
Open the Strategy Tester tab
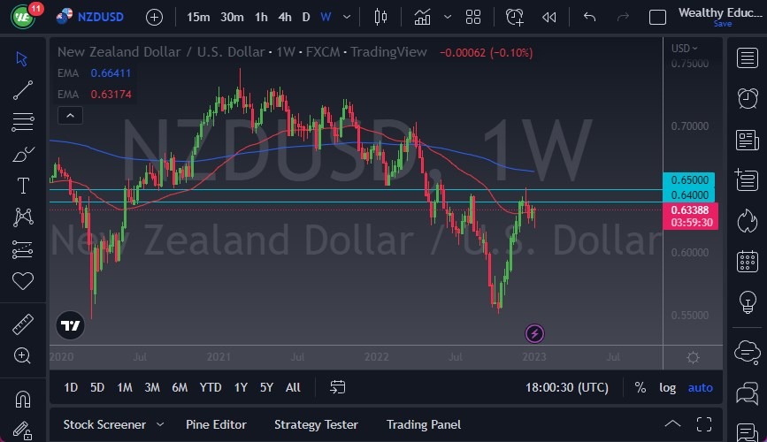pos(317,424)
